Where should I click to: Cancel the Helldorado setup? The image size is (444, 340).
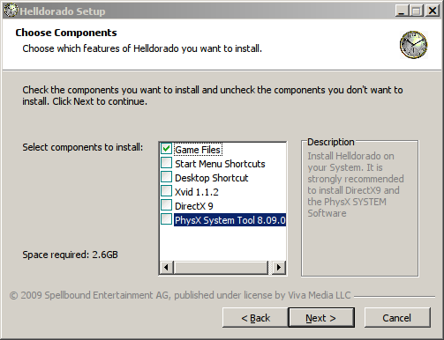click(x=397, y=317)
